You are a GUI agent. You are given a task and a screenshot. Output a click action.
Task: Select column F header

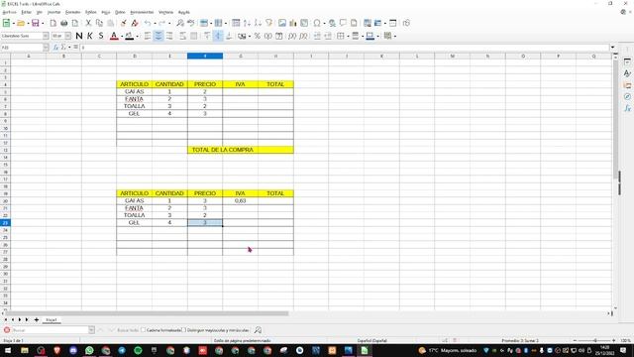coord(205,56)
